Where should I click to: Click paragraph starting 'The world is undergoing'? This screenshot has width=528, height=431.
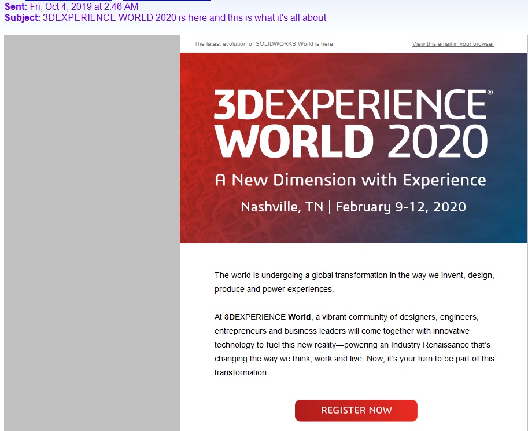point(355,282)
